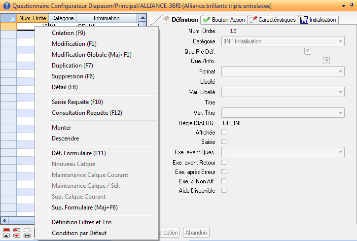The width and height of the screenshot is (357, 241).
Task: Click the black up-arrow icon below grid
Action: coord(6,235)
